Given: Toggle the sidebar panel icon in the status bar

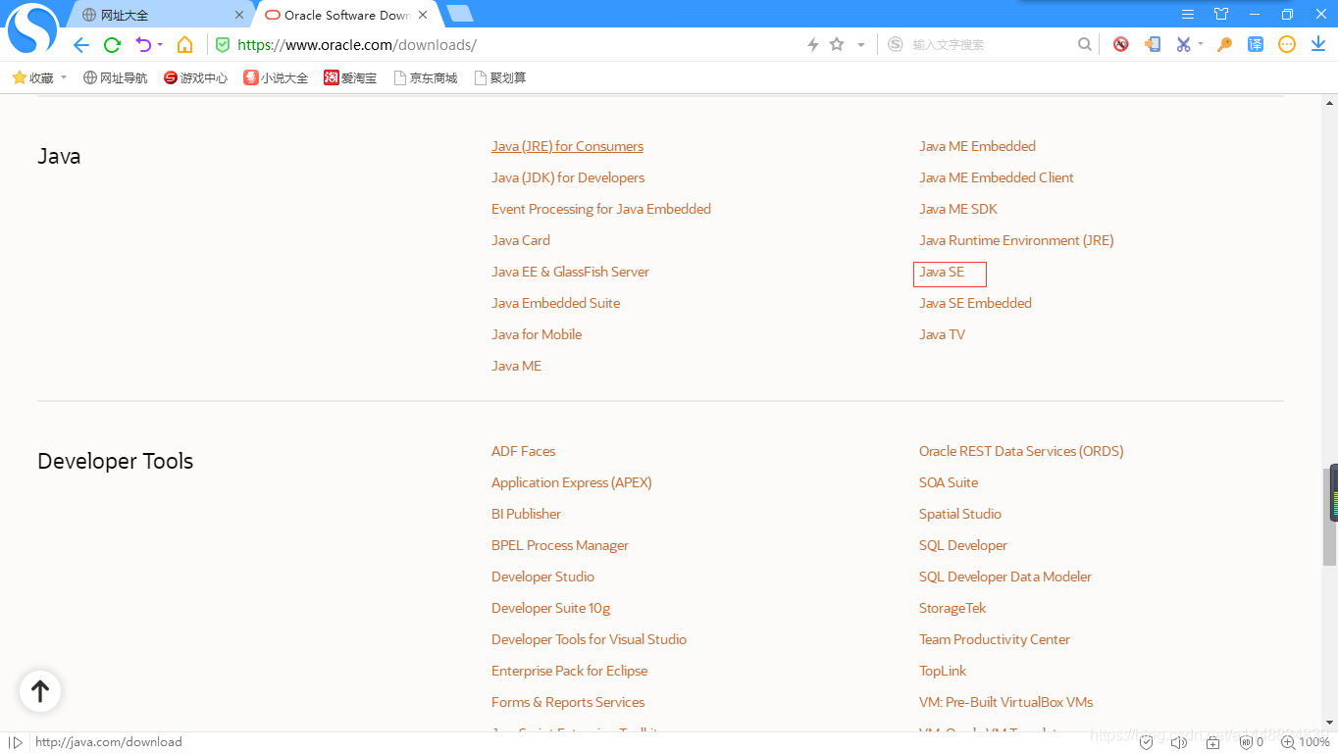Looking at the screenshot, I should click(16, 742).
